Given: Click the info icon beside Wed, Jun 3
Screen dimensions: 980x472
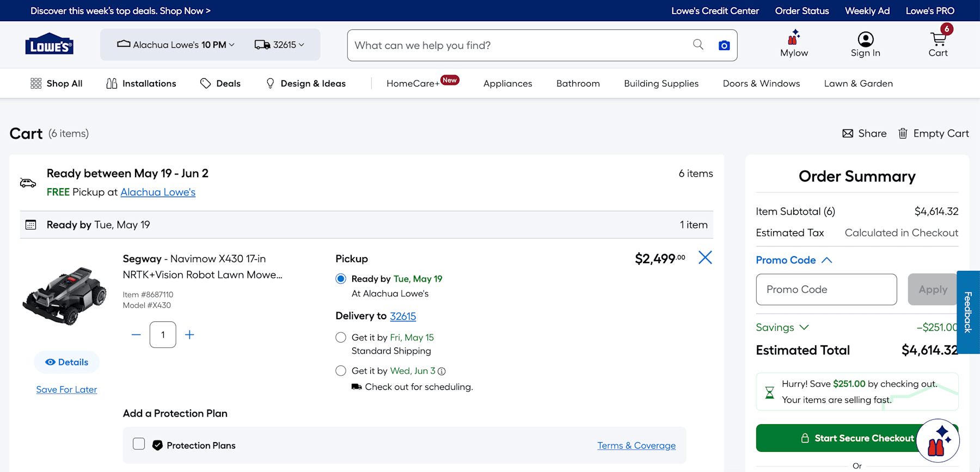Looking at the screenshot, I should pos(442,371).
